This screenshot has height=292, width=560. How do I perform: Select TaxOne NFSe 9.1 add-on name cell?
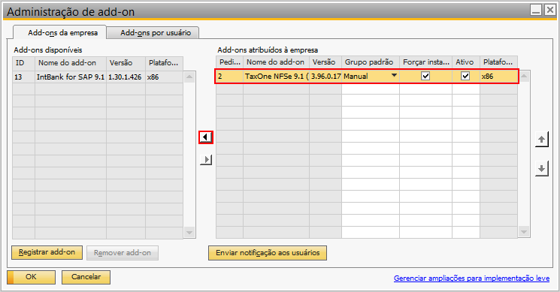tap(277, 77)
